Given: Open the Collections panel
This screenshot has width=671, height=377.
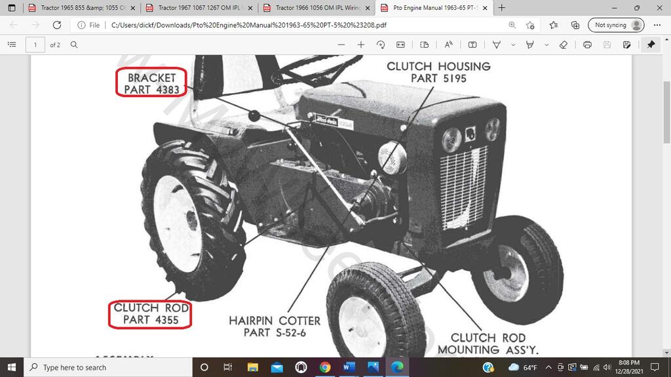Looking at the screenshot, I should pos(575,25).
